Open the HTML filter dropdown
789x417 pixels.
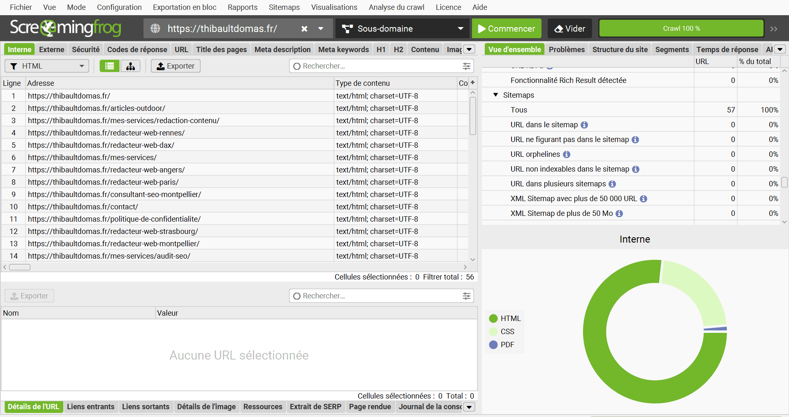[x=47, y=66]
